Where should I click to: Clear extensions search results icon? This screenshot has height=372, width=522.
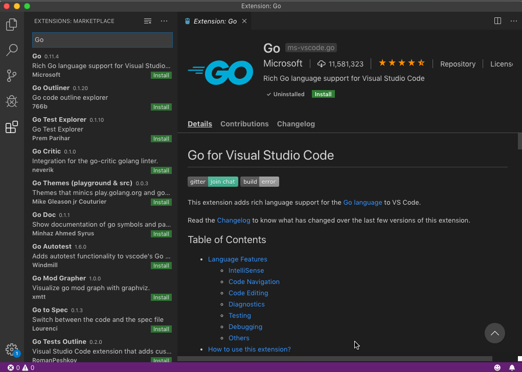coord(147,21)
